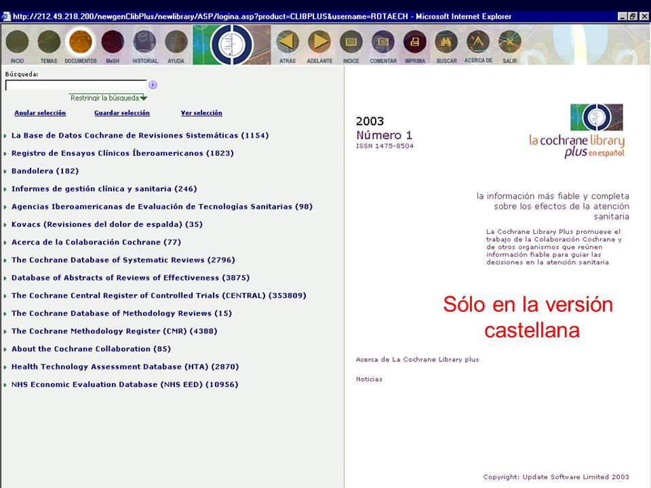Go forward with the ADELANTE arrow
The height and width of the screenshot is (488, 651).
pyautogui.click(x=319, y=42)
